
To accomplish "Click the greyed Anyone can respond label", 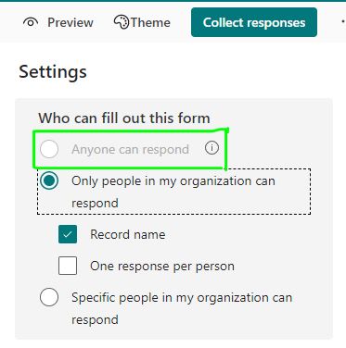I will click(x=130, y=149).
